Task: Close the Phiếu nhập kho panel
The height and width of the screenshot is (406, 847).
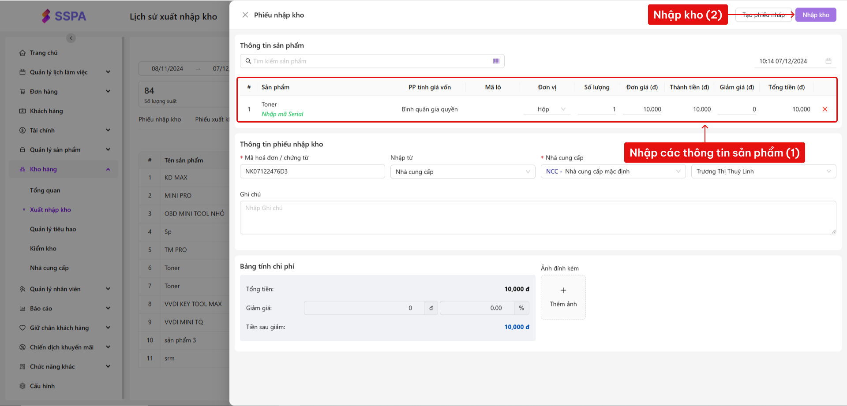Action: click(245, 15)
